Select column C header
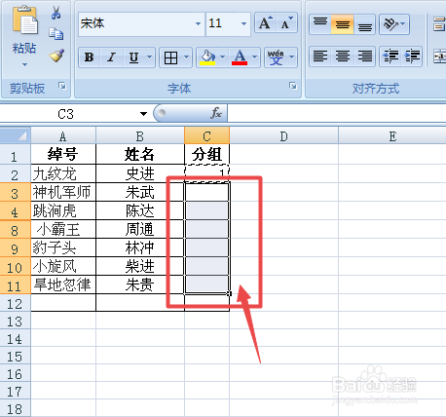446x417 pixels. [x=206, y=136]
